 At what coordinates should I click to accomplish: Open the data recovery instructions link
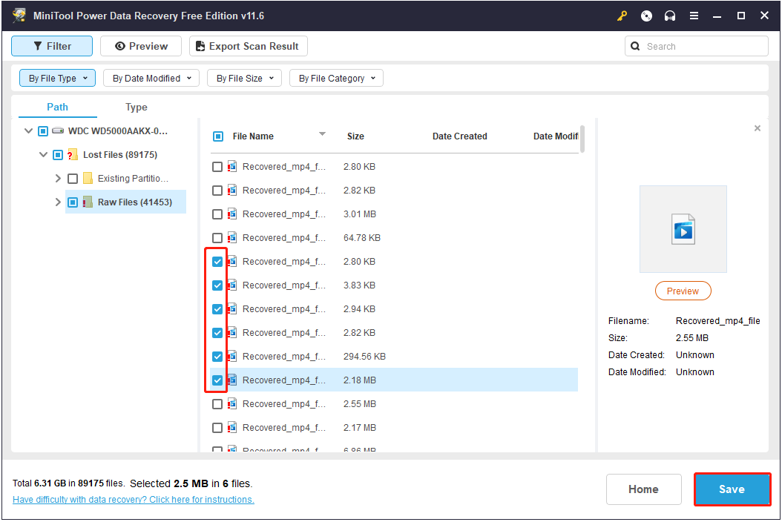133,500
